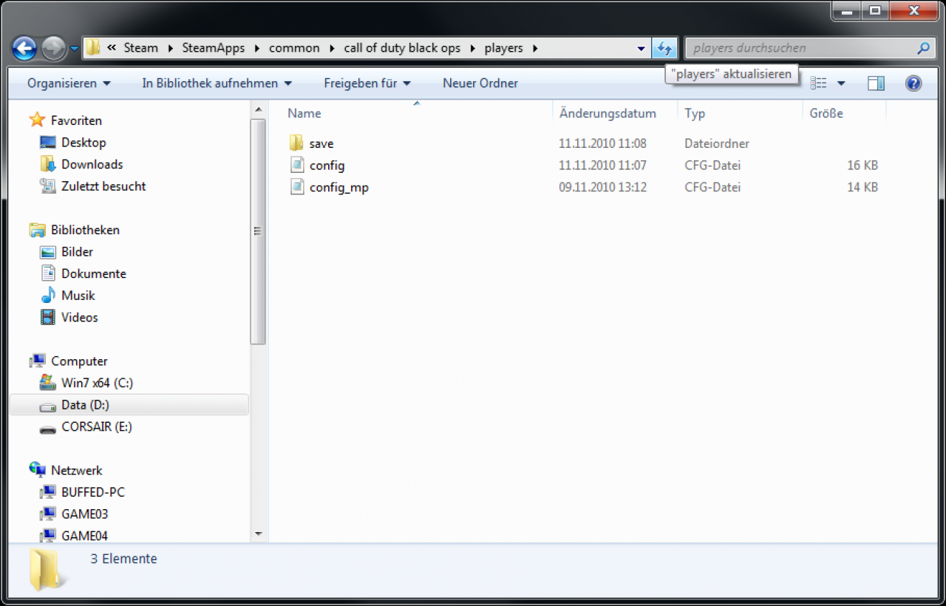Open the Organisieren menu
The image size is (946, 606).
pyautogui.click(x=69, y=84)
